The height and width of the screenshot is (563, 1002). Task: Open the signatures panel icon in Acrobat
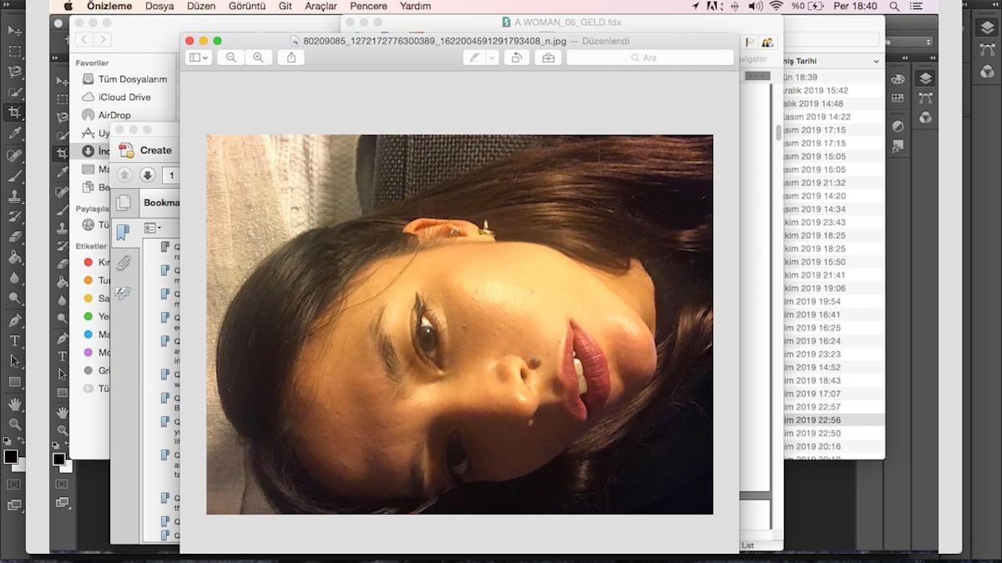(124, 293)
